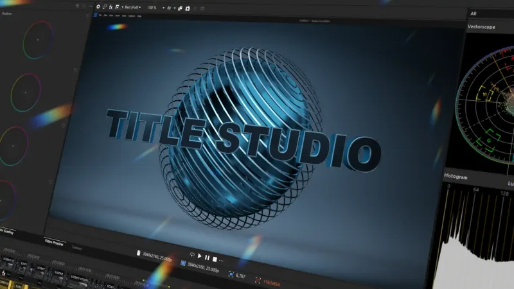This screenshot has width=514, height=289.
Task: Open transport more options dots
Action: click(x=221, y=261)
